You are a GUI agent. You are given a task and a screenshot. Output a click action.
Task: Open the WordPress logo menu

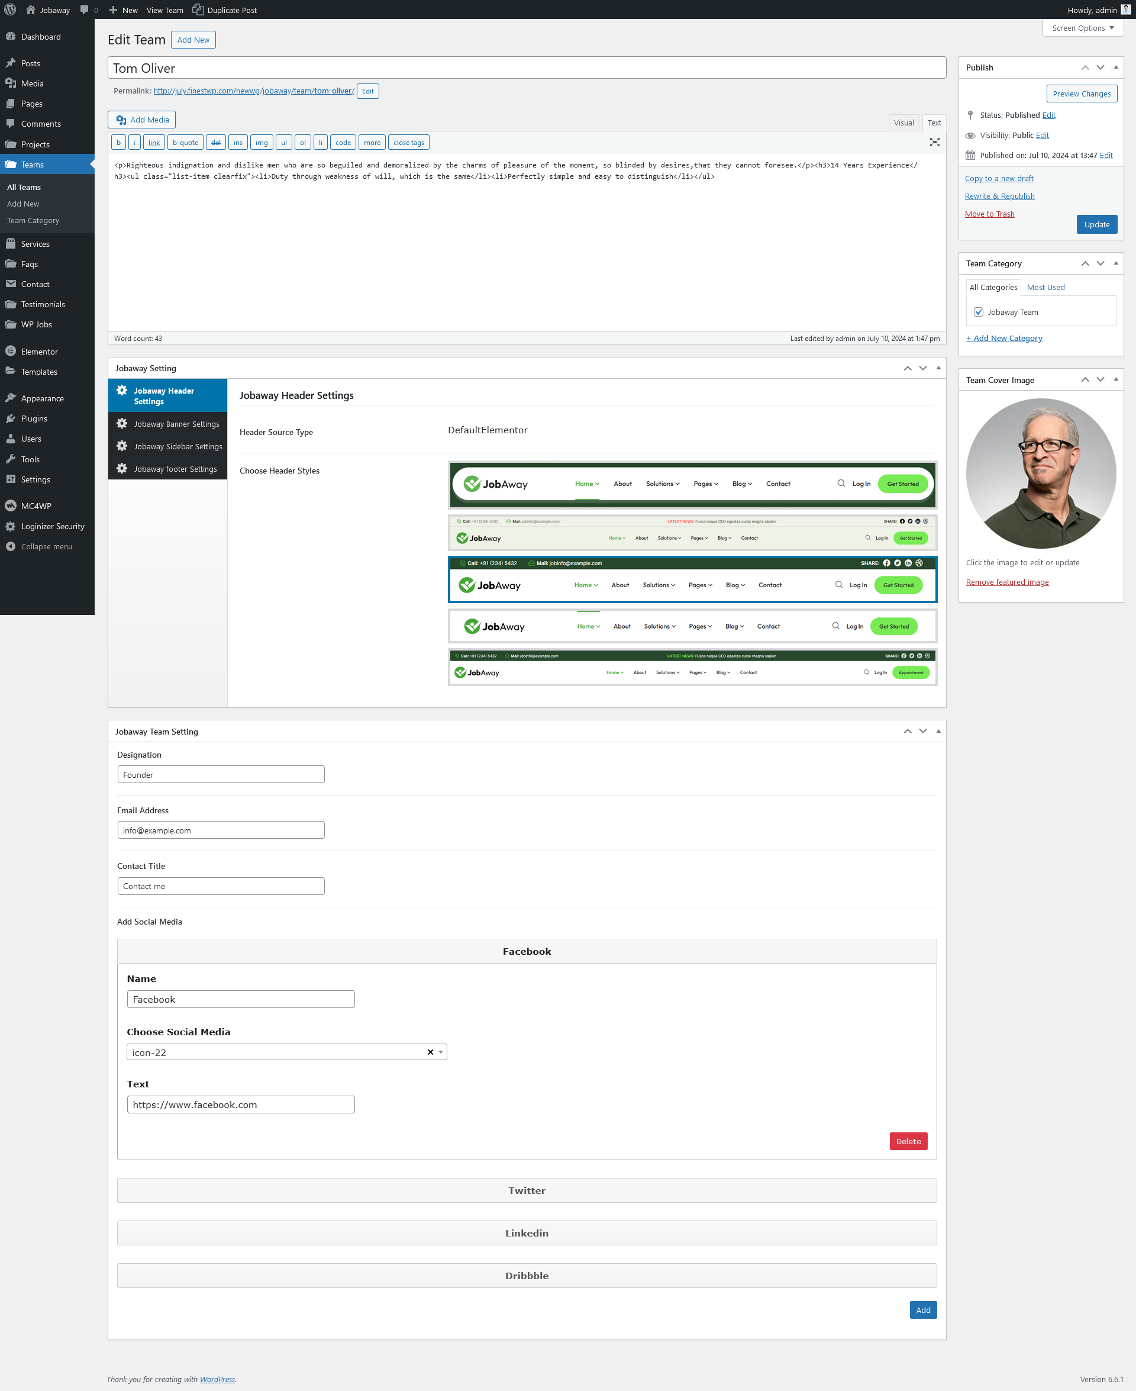point(10,10)
